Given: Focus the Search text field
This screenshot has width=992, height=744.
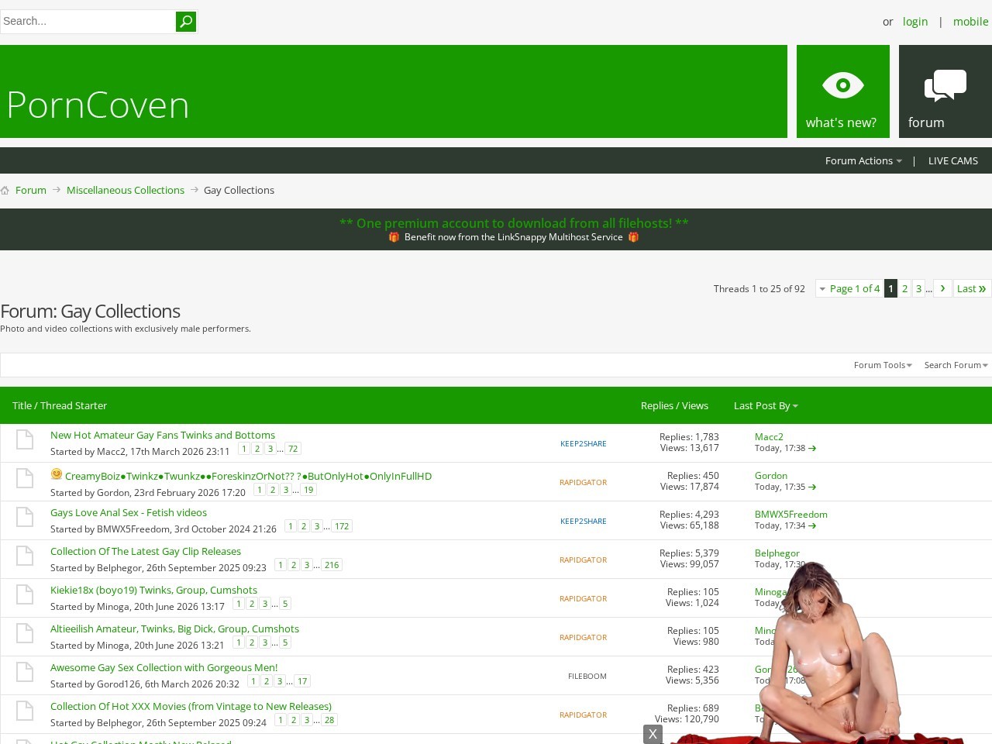Looking at the screenshot, I should 88,22.
